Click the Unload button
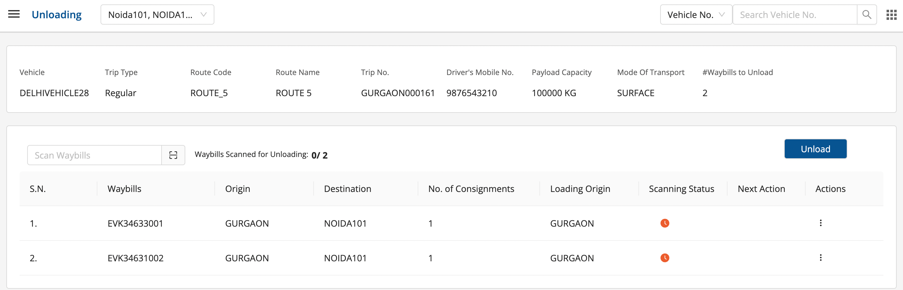This screenshot has width=903, height=290. click(x=815, y=149)
